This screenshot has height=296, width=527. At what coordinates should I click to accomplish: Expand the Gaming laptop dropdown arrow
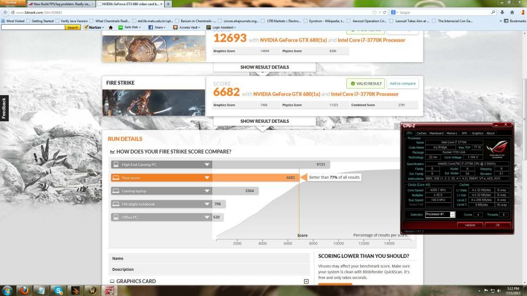(207, 191)
